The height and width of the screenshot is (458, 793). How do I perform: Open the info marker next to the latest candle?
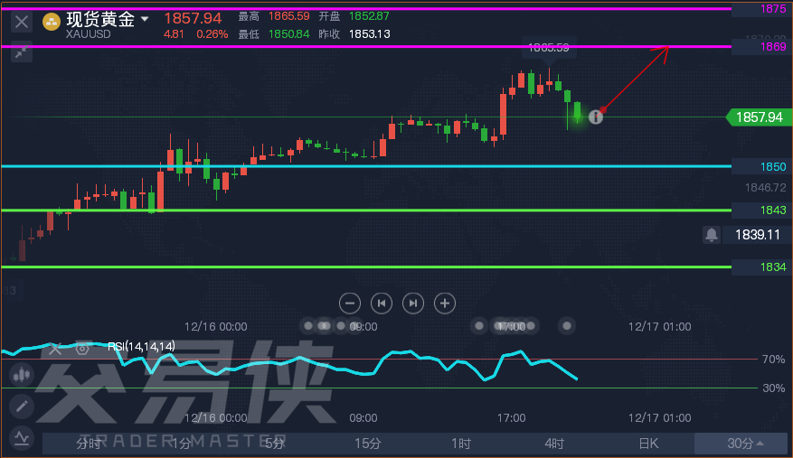click(x=596, y=117)
